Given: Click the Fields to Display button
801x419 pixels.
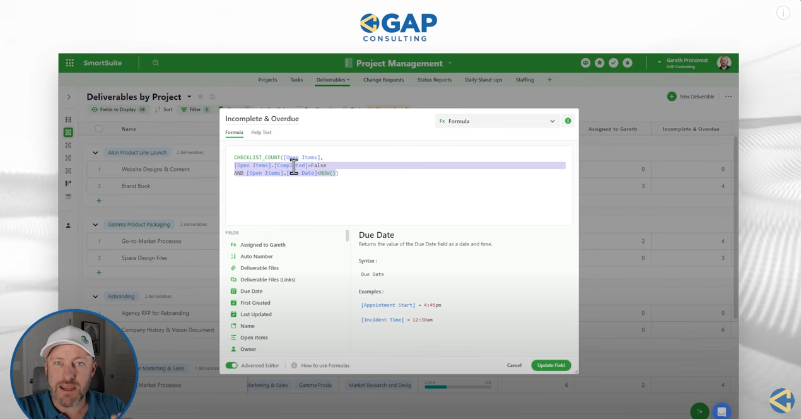Looking at the screenshot, I should pos(118,110).
